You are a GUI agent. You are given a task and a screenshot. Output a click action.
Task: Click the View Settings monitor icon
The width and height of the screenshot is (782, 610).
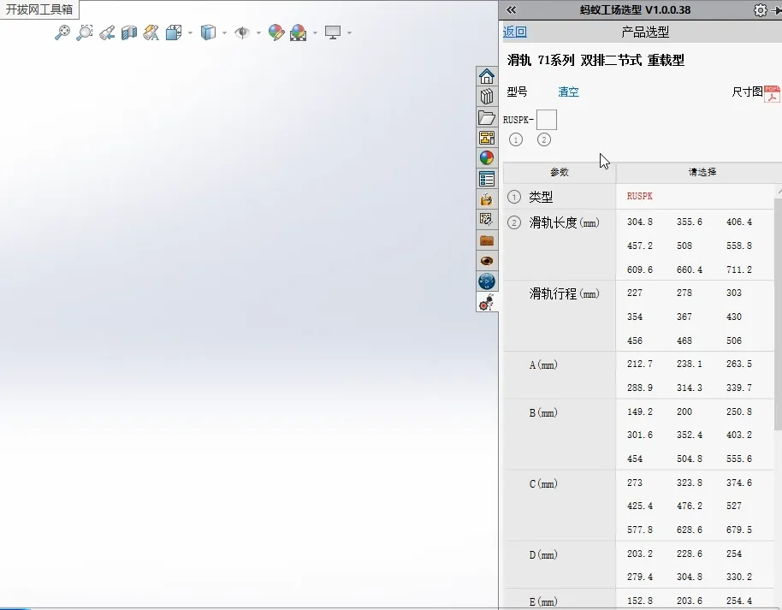click(x=333, y=33)
